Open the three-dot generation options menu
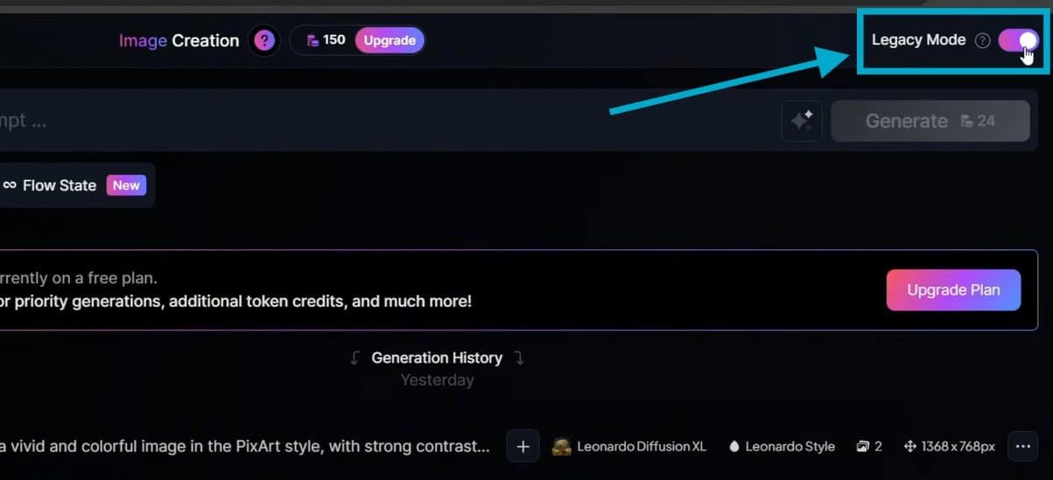 pos(1022,447)
